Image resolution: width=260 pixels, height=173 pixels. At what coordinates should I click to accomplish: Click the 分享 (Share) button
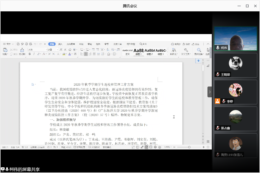coord(196,44)
